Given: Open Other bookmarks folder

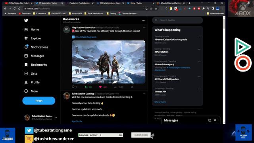Looking at the screenshot, I should (216, 14).
